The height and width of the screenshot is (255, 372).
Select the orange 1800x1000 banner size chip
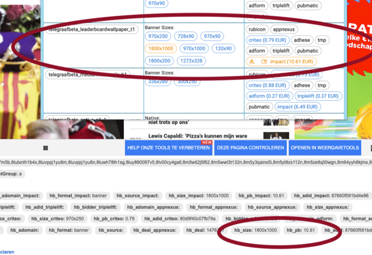(x=160, y=49)
